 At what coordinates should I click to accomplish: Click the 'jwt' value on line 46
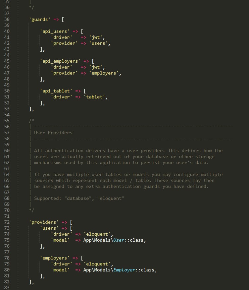tap(96, 67)
